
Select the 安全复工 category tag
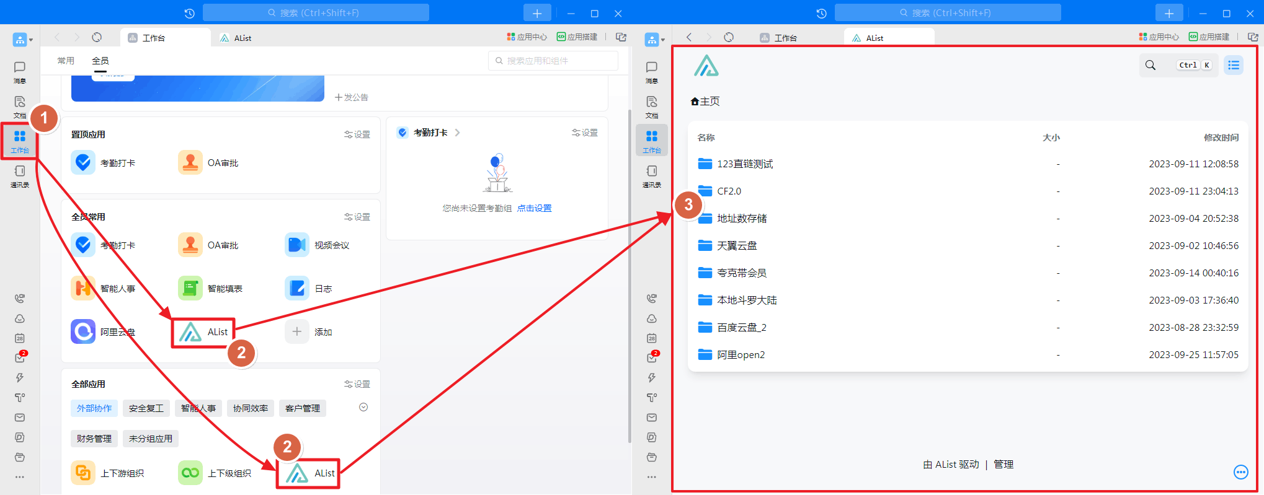point(146,408)
